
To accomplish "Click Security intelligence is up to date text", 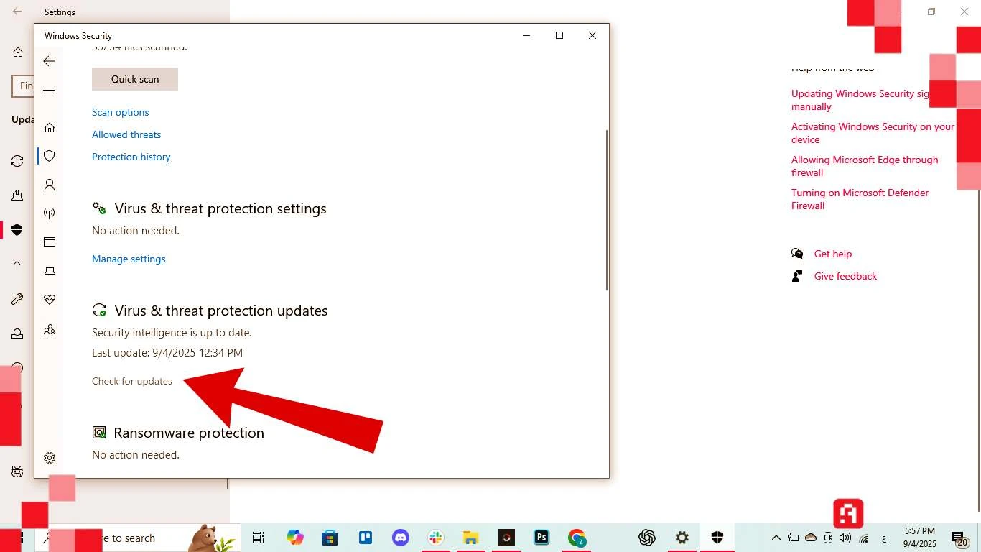I will 172,333.
